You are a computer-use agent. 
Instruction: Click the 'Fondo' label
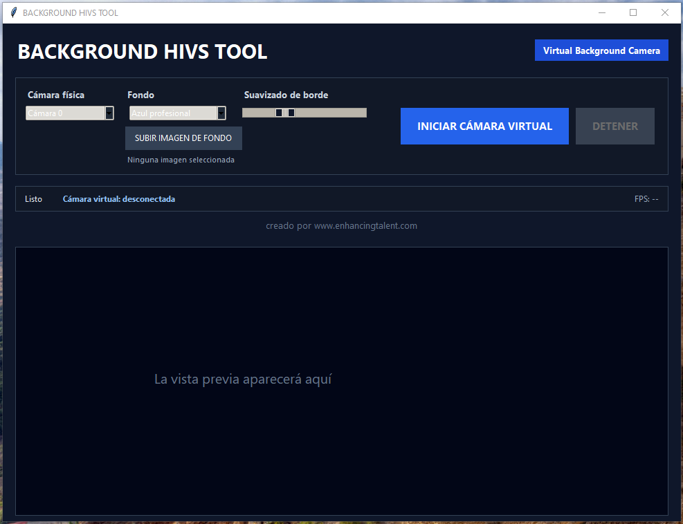(140, 95)
